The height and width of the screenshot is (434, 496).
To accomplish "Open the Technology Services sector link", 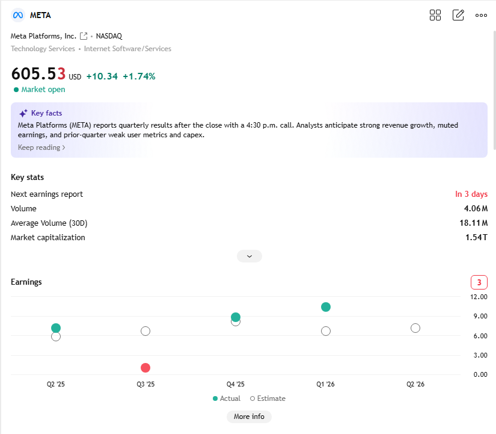I will [43, 49].
